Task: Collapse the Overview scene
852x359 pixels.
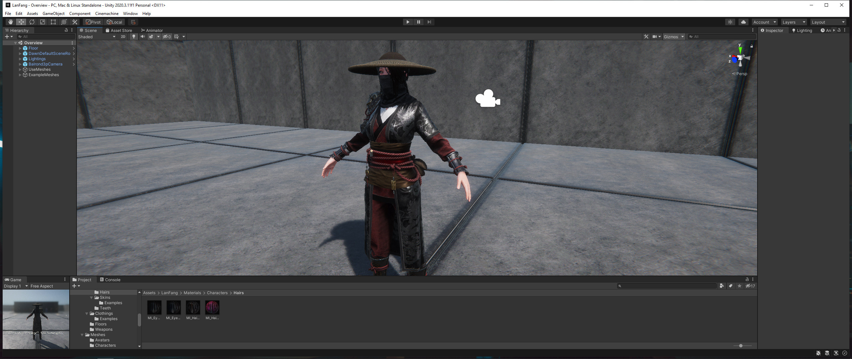Action: pos(15,43)
